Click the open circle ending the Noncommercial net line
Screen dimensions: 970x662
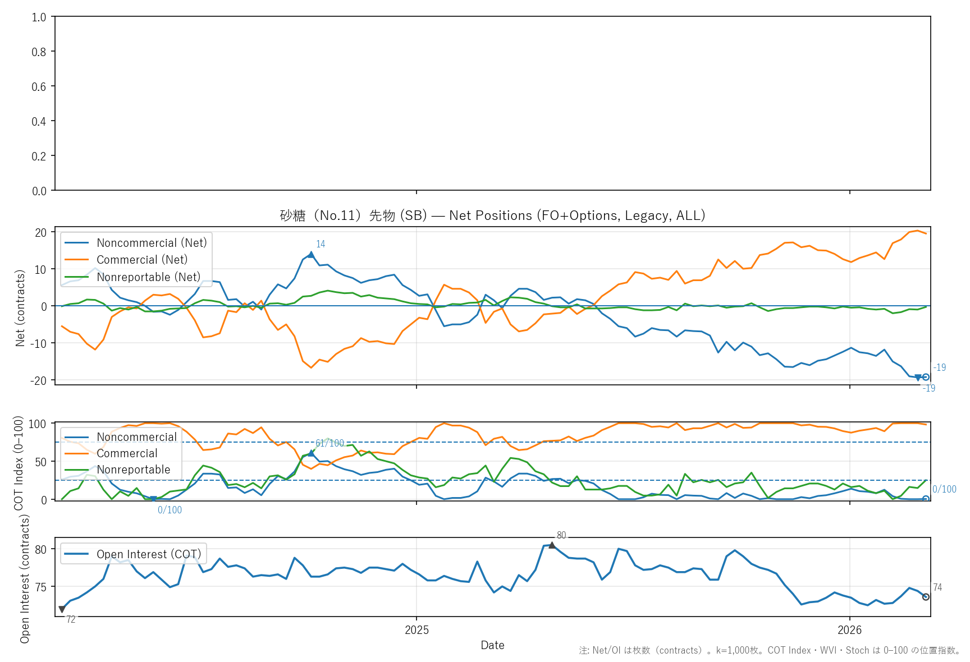click(926, 377)
